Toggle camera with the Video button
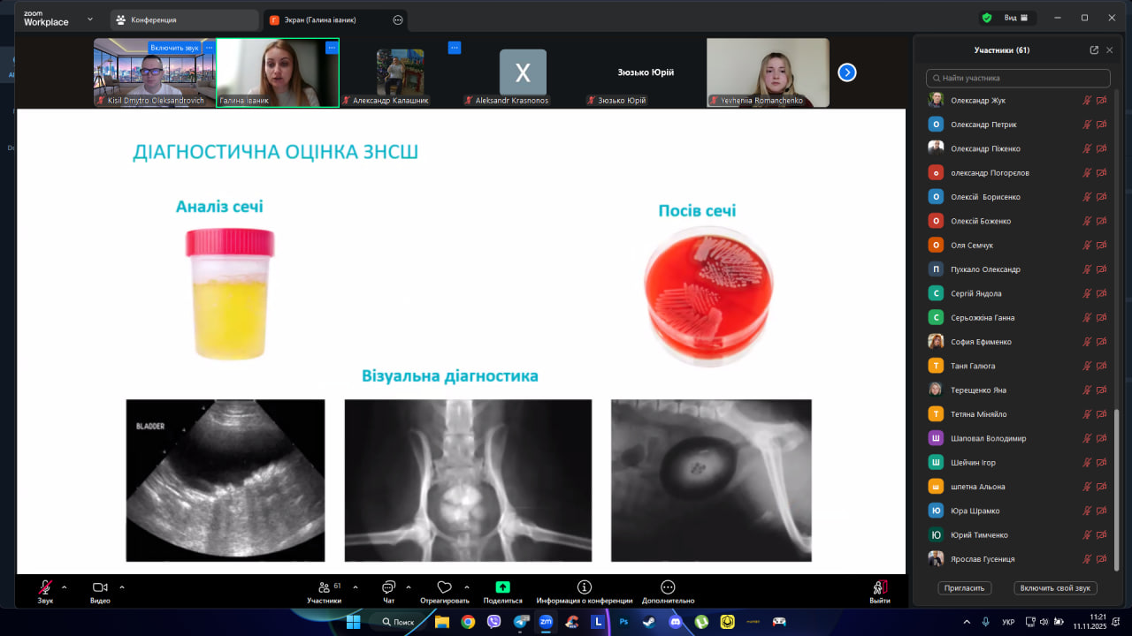 pos(100,587)
